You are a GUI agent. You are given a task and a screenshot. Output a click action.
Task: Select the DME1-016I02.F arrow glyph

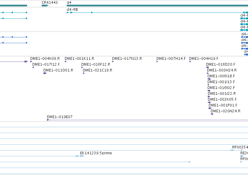(x=209, y=91)
